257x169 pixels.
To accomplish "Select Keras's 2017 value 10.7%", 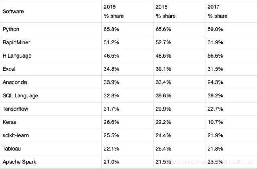I will [216, 122].
